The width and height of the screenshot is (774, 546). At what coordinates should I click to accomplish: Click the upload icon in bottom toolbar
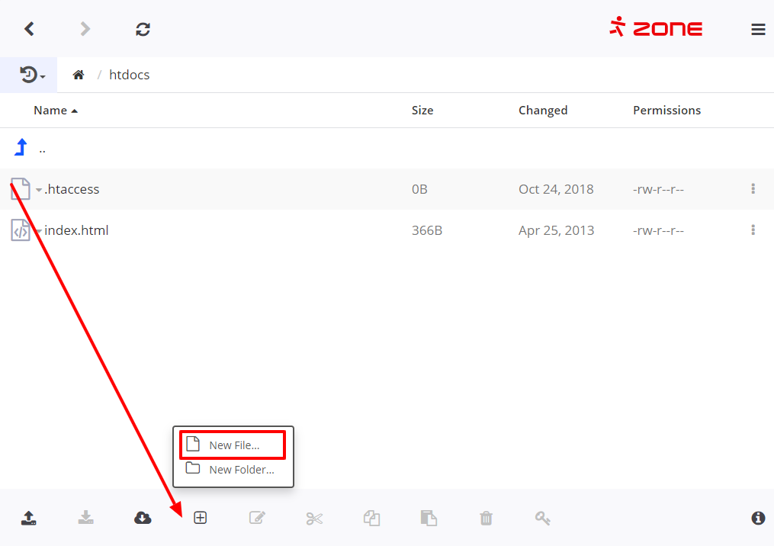point(29,519)
